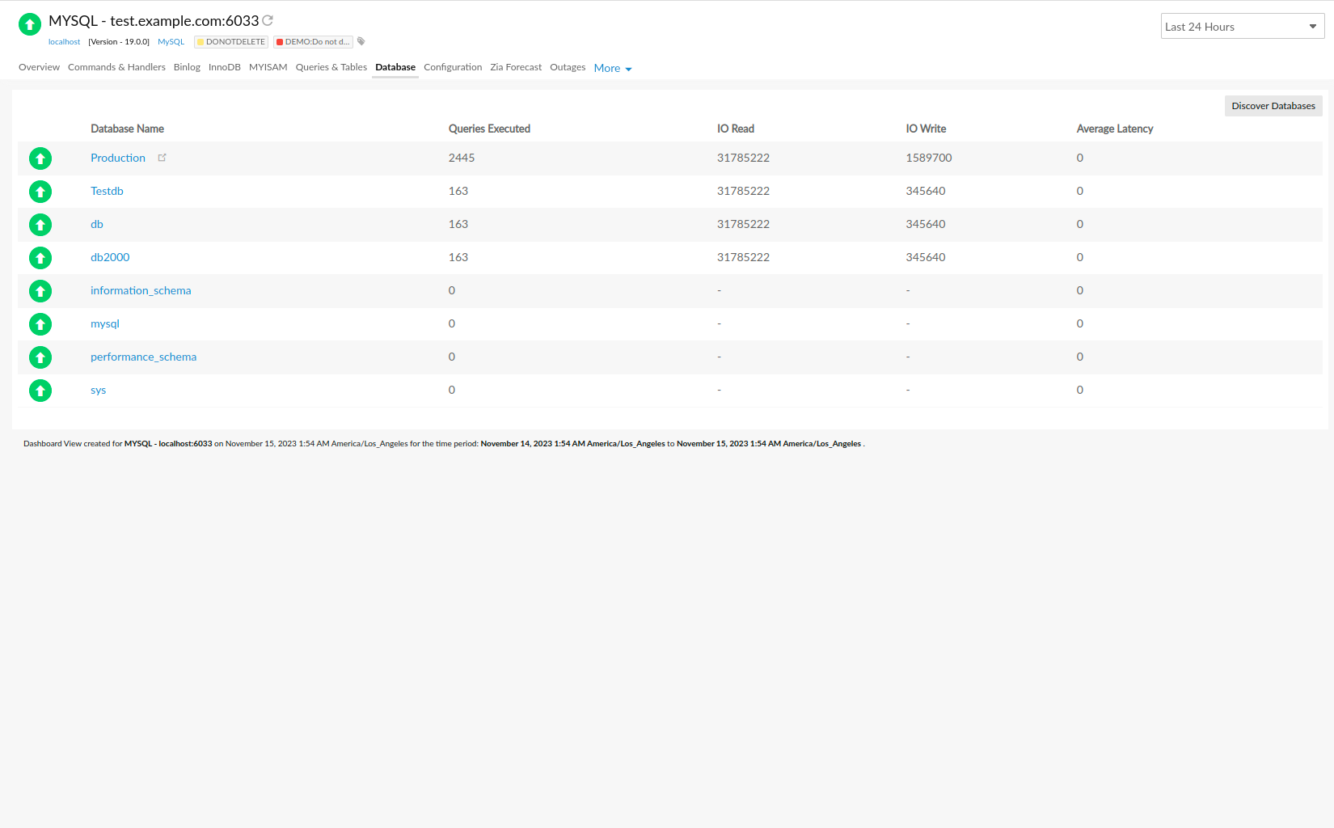Click the status icon in the sys row
Image resolution: width=1334 pixels, height=828 pixels.
(x=40, y=391)
